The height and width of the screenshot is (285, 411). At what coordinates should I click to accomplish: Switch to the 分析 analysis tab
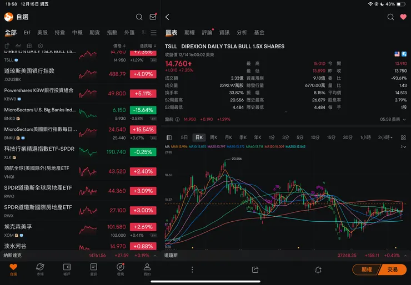point(242,33)
